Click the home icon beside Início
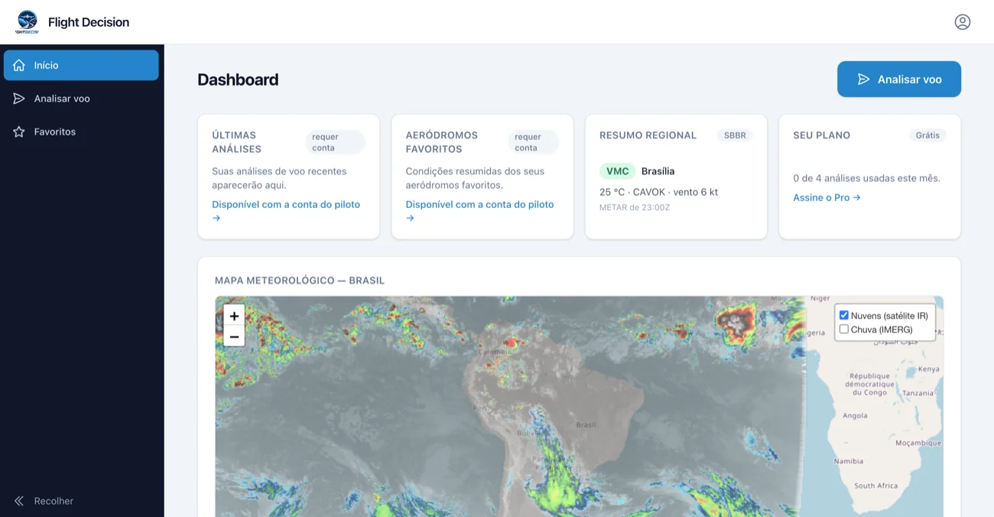The height and width of the screenshot is (517, 994). point(19,65)
